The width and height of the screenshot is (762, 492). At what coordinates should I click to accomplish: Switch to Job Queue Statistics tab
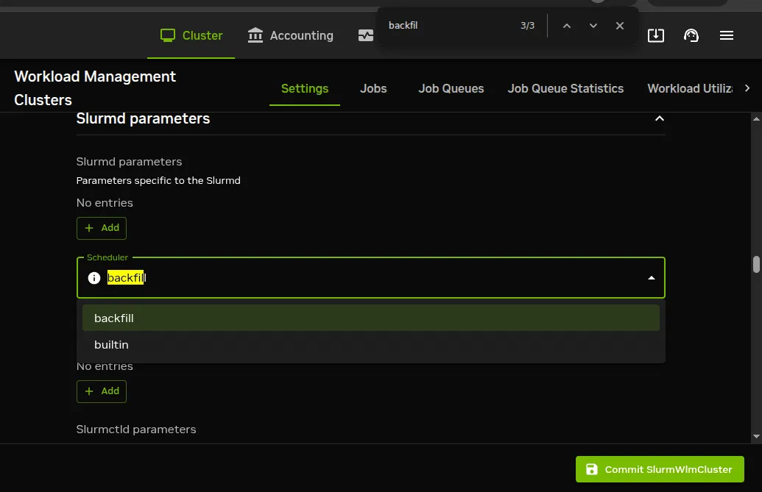[x=565, y=89]
